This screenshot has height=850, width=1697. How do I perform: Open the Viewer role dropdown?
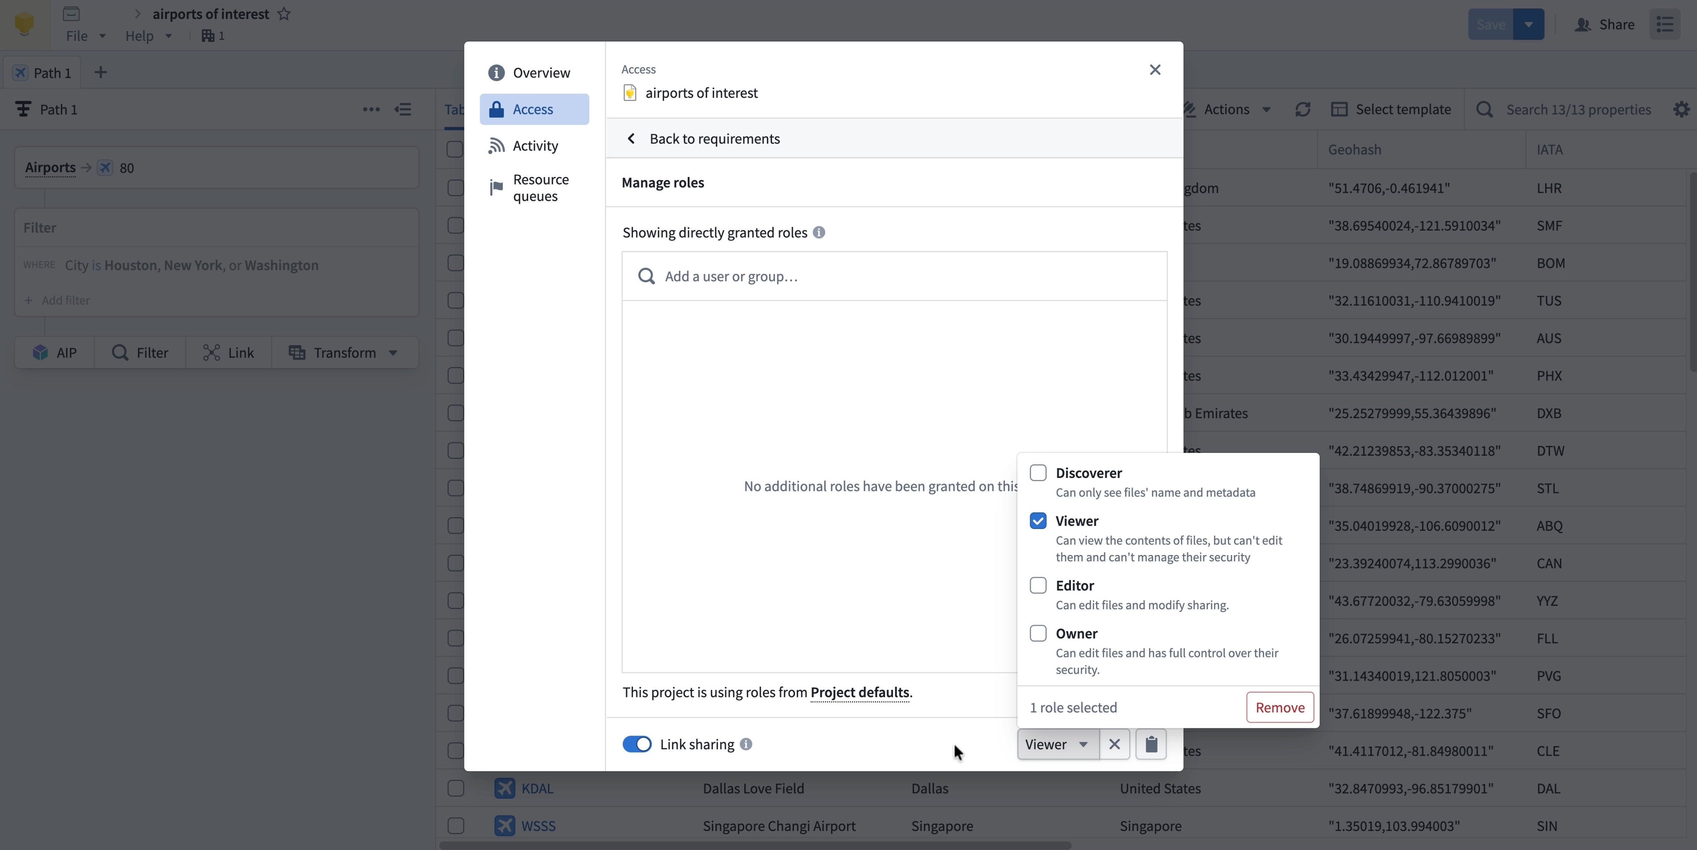(1057, 744)
